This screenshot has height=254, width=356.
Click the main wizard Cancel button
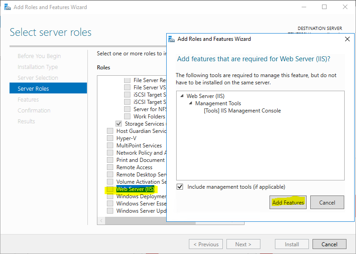tap(329, 244)
